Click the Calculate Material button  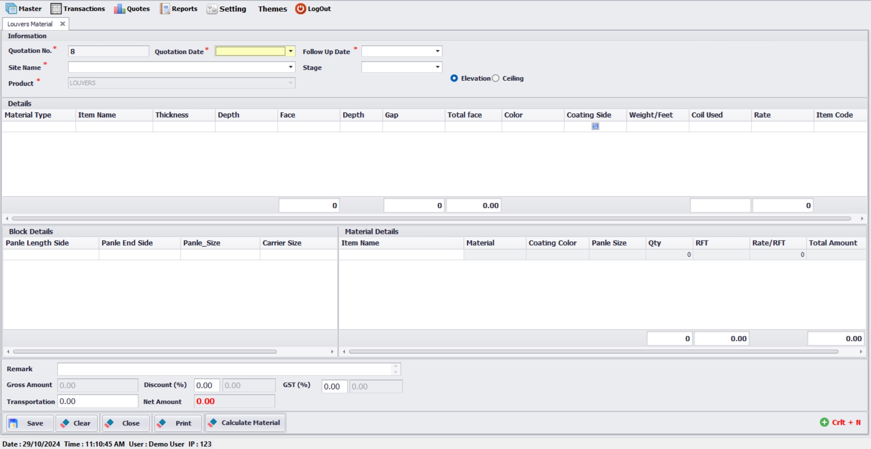click(246, 423)
